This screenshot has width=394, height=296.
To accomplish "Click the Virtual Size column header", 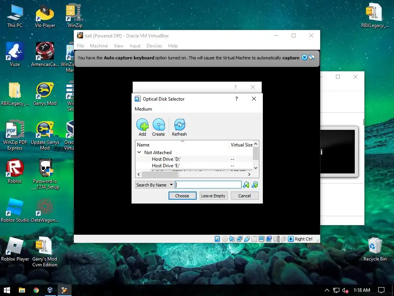I will click(x=242, y=145).
